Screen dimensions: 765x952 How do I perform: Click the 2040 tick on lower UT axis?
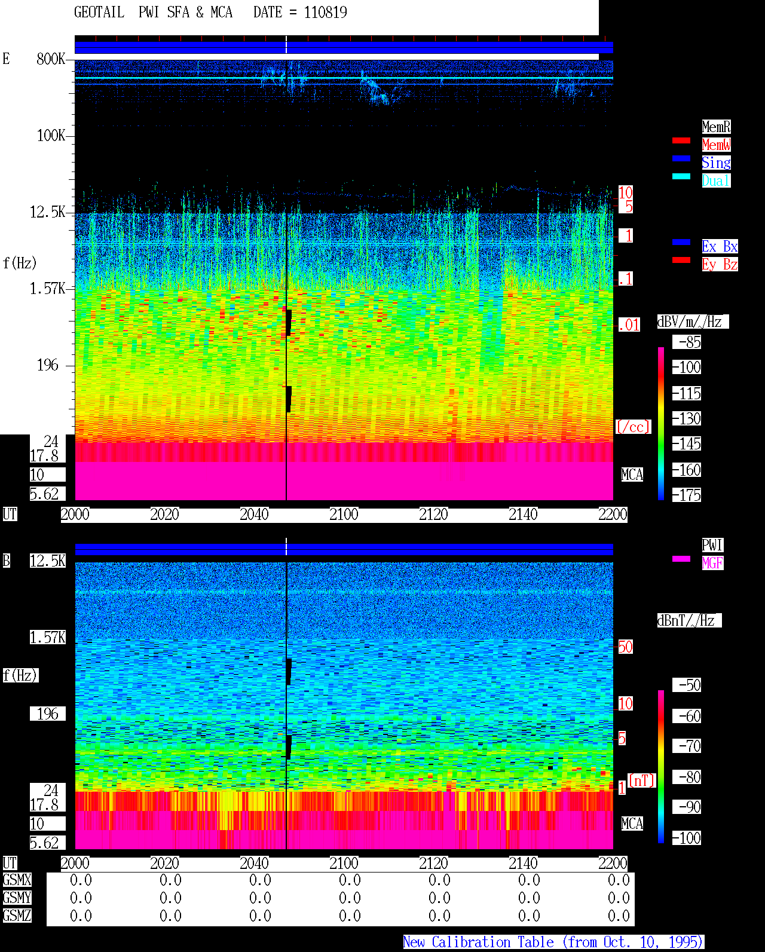[254, 864]
